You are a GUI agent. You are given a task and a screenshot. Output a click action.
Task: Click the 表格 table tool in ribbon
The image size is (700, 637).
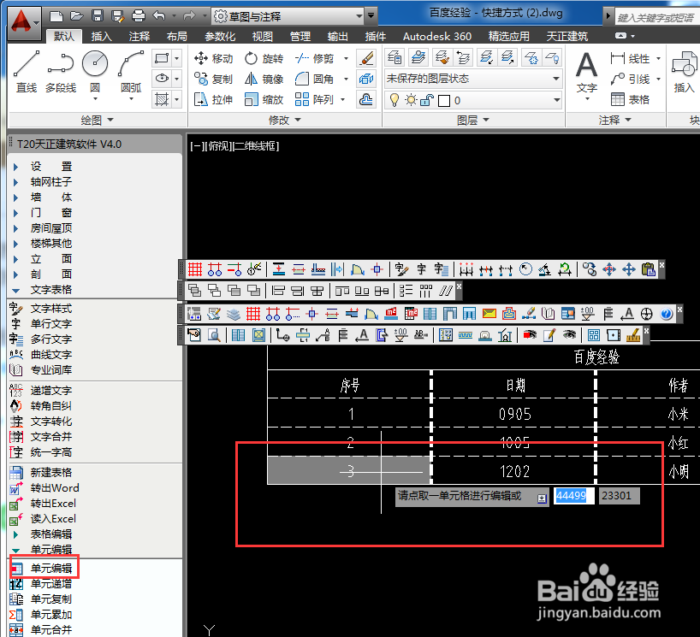click(x=630, y=99)
